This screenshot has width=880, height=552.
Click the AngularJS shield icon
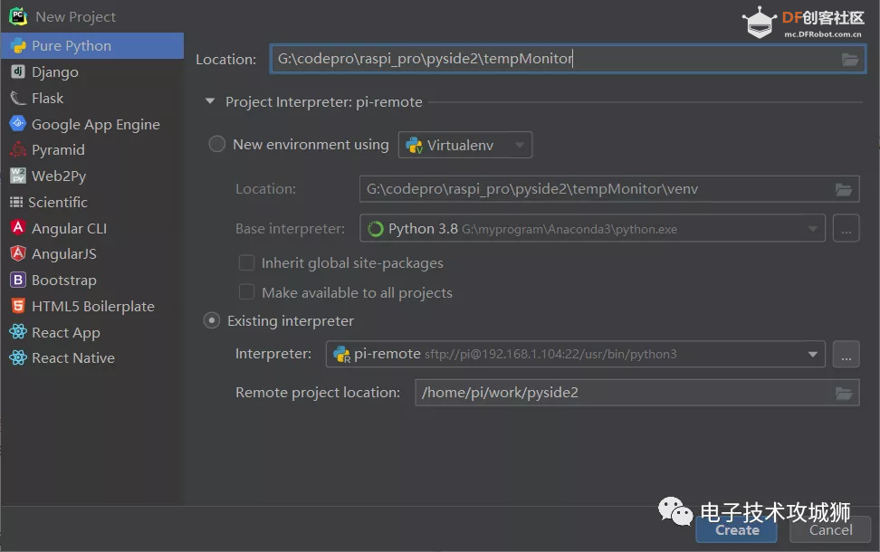click(x=18, y=253)
